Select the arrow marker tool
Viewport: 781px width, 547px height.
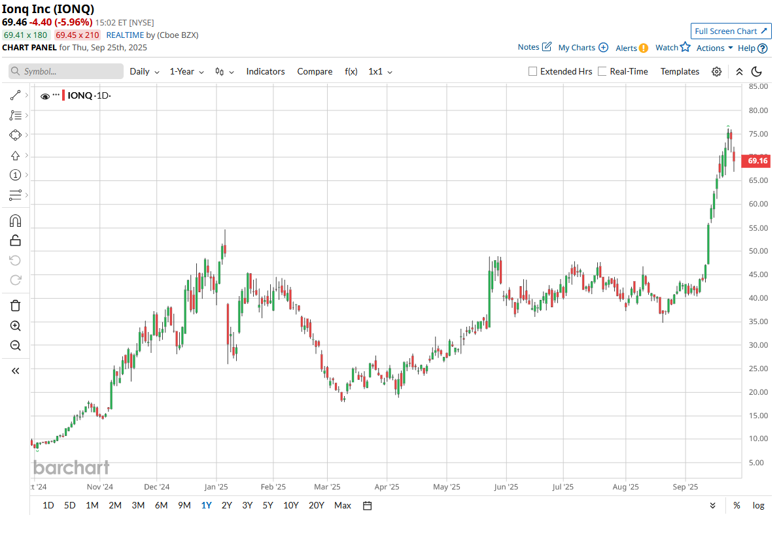[16, 156]
